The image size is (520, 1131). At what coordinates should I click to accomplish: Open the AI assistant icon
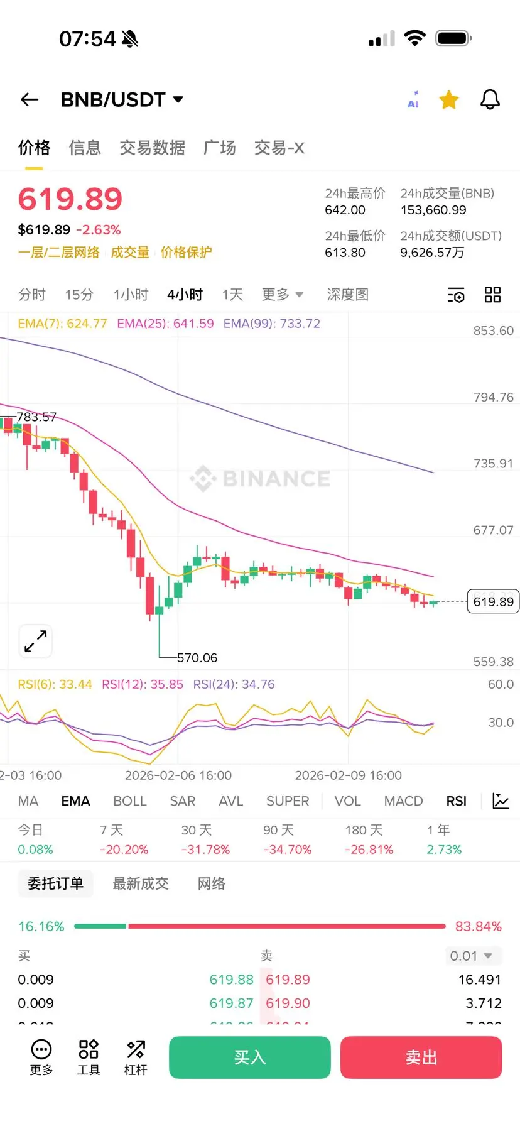(x=413, y=100)
